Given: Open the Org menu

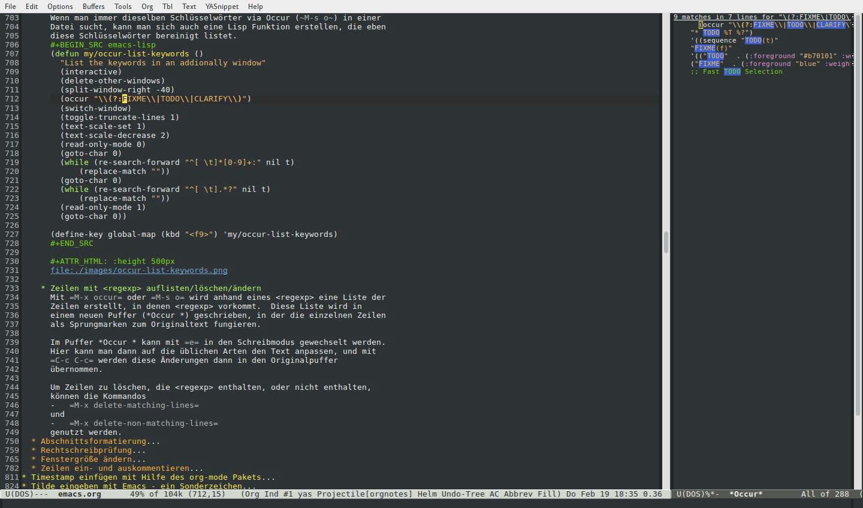Looking at the screenshot, I should point(147,7).
